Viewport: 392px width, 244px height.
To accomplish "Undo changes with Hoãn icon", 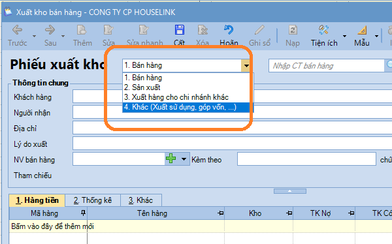I will point(229,30).
